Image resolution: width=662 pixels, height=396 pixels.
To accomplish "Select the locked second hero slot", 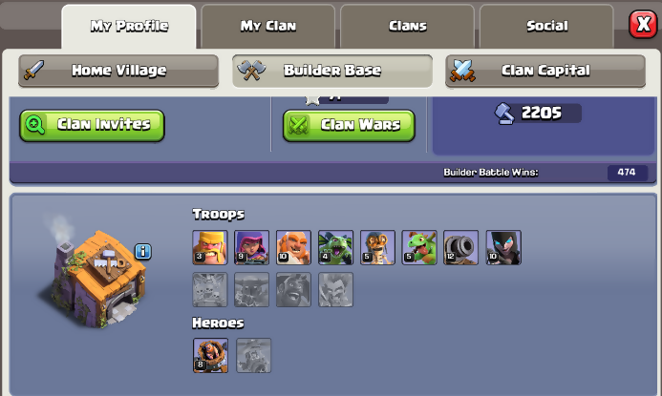I will click(253, 356).
